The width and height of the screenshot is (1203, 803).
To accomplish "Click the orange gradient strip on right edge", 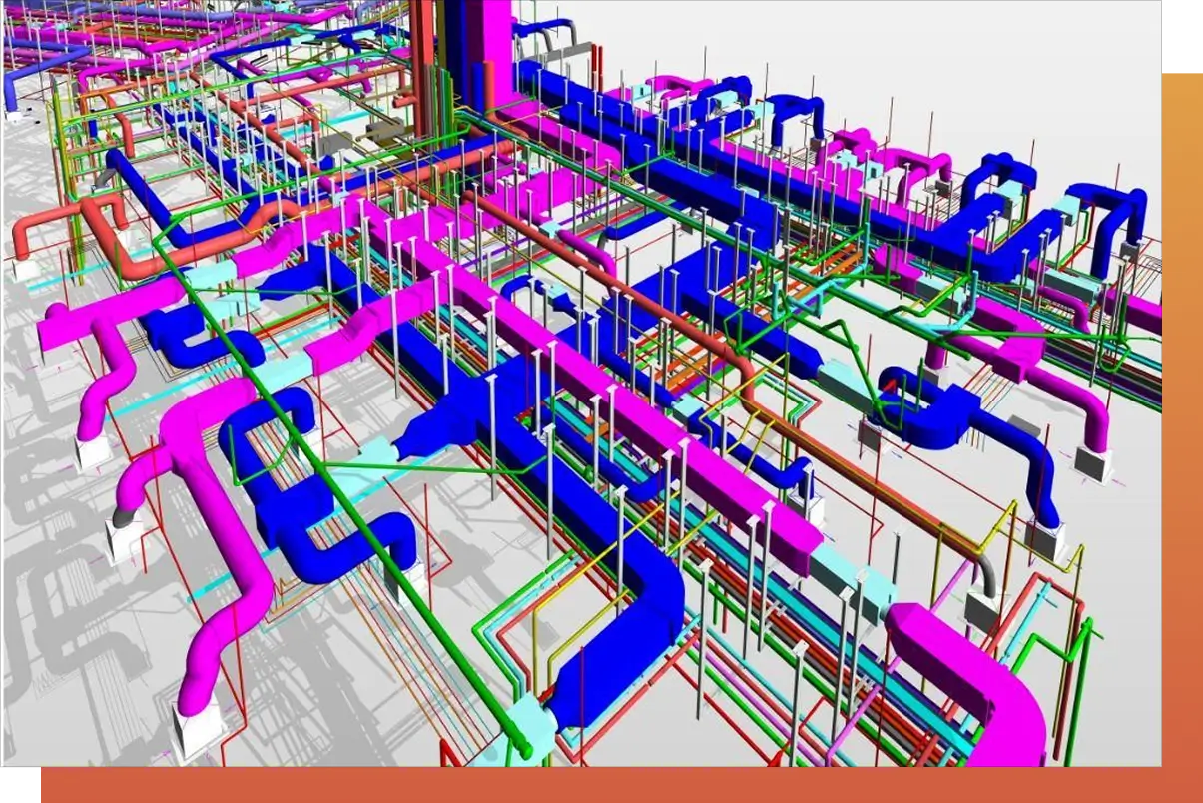I will tap(1182, 400).
